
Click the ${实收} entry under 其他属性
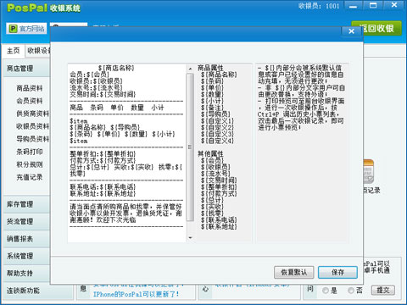click(212, 207)
